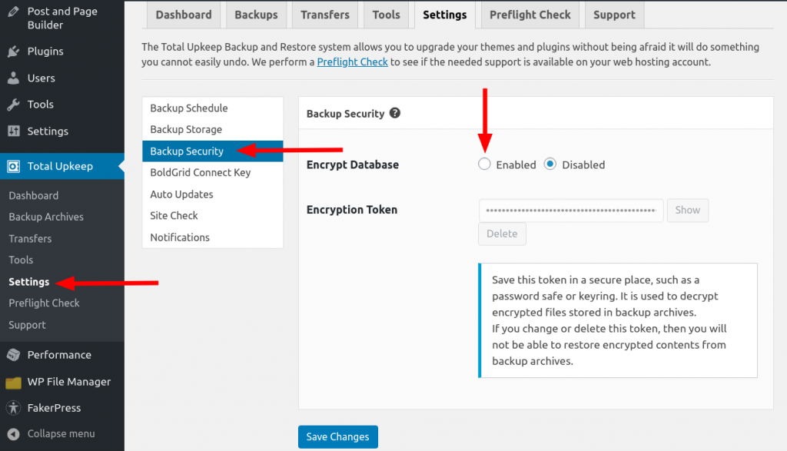Open the Preflight Check tab
787x451 pixels.
tap(529, 14)
